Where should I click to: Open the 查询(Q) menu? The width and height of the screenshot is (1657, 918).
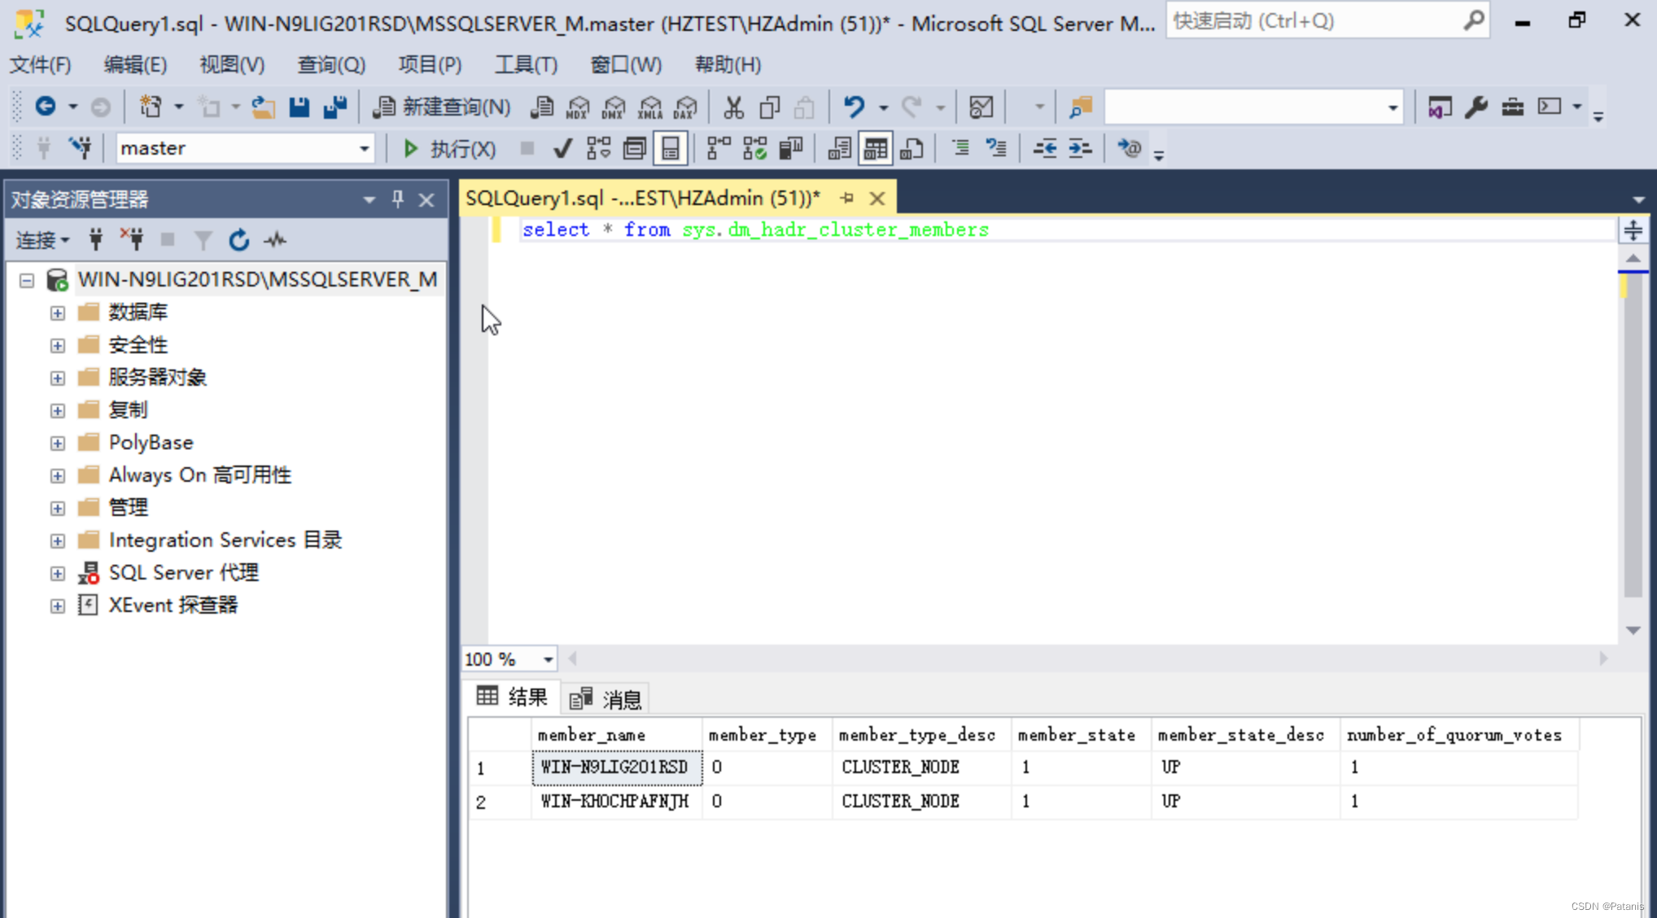pos(331,64)
